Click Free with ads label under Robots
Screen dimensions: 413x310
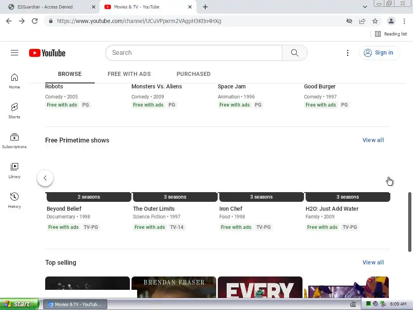[62, 105]
